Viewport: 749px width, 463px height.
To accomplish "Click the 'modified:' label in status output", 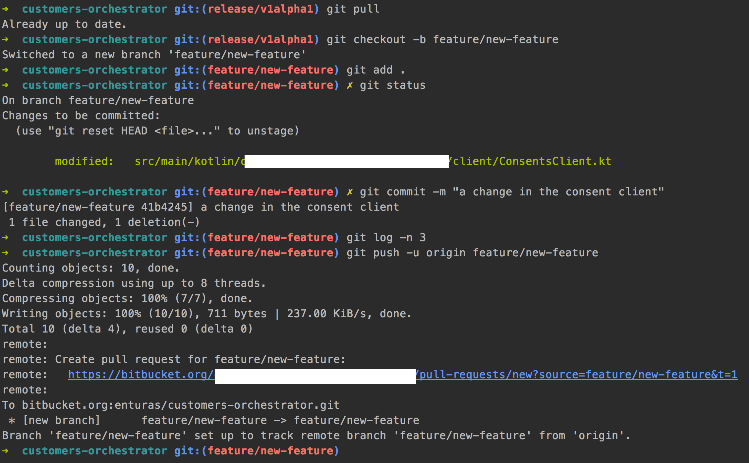I will [x=84, y=161].
